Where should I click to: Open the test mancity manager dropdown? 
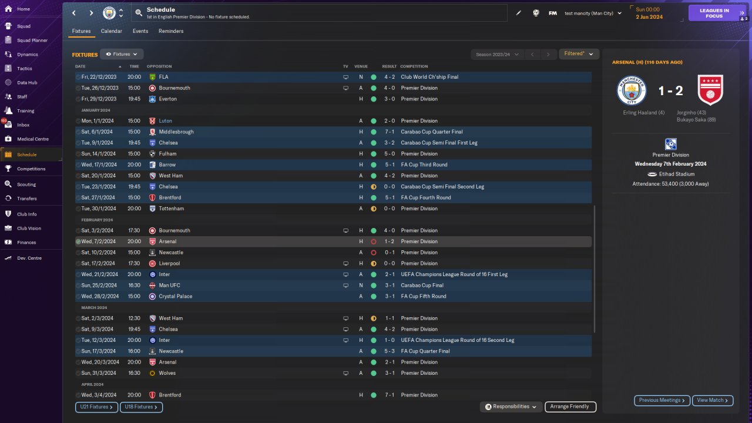(593, 13)
